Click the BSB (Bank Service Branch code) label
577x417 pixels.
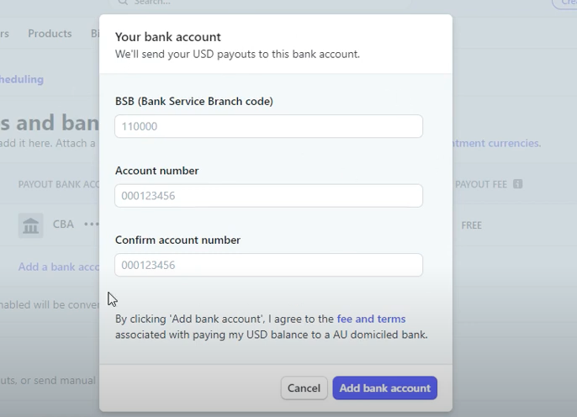click(x=193, y=101)
